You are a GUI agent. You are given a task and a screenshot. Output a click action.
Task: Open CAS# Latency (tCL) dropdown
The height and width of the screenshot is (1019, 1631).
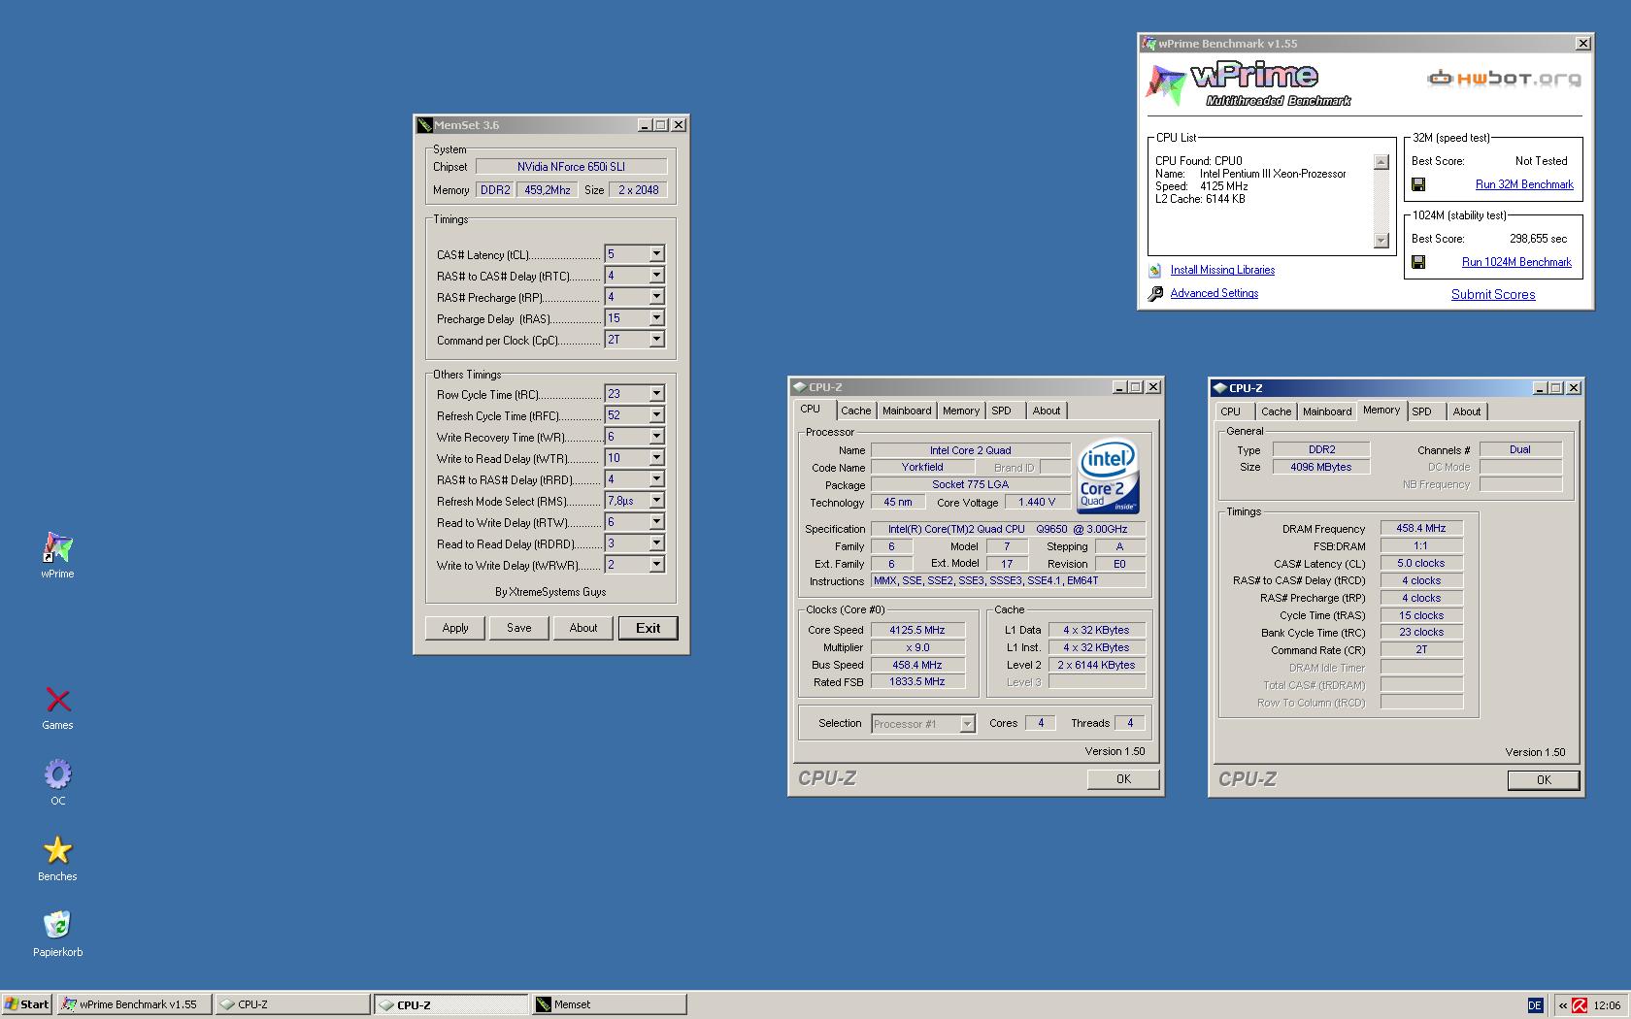656,254
